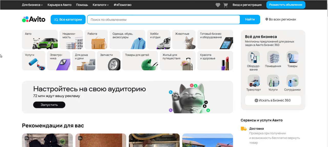Image resolution: width=328 pixels, height=147 pixels.
Task: Choose the Транспорт van icon
Action: tap(253, 81)
